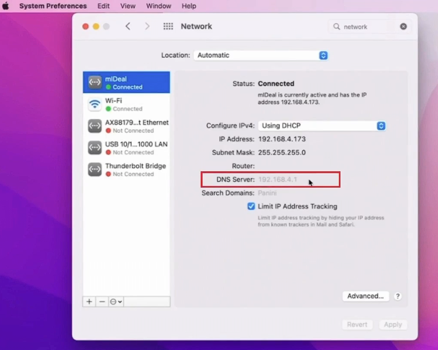Open the Edit menu

[103, 6]
